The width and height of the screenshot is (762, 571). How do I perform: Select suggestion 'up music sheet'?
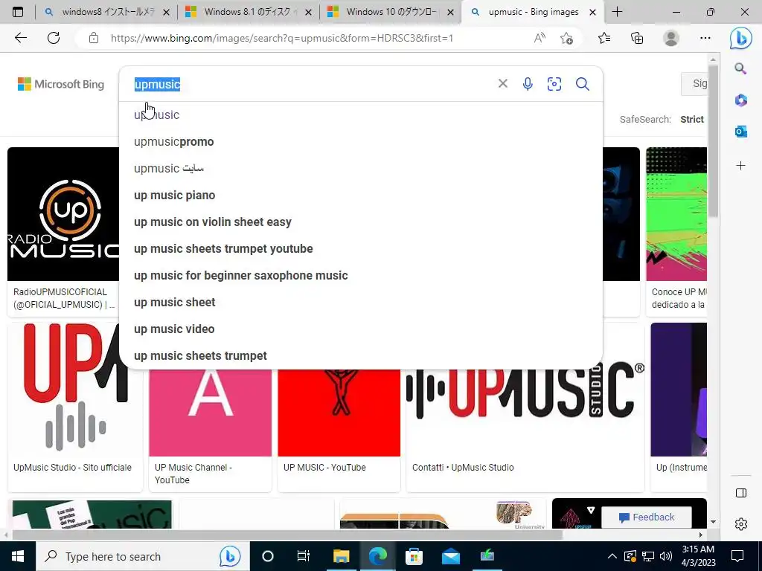(x=361, y=302)
